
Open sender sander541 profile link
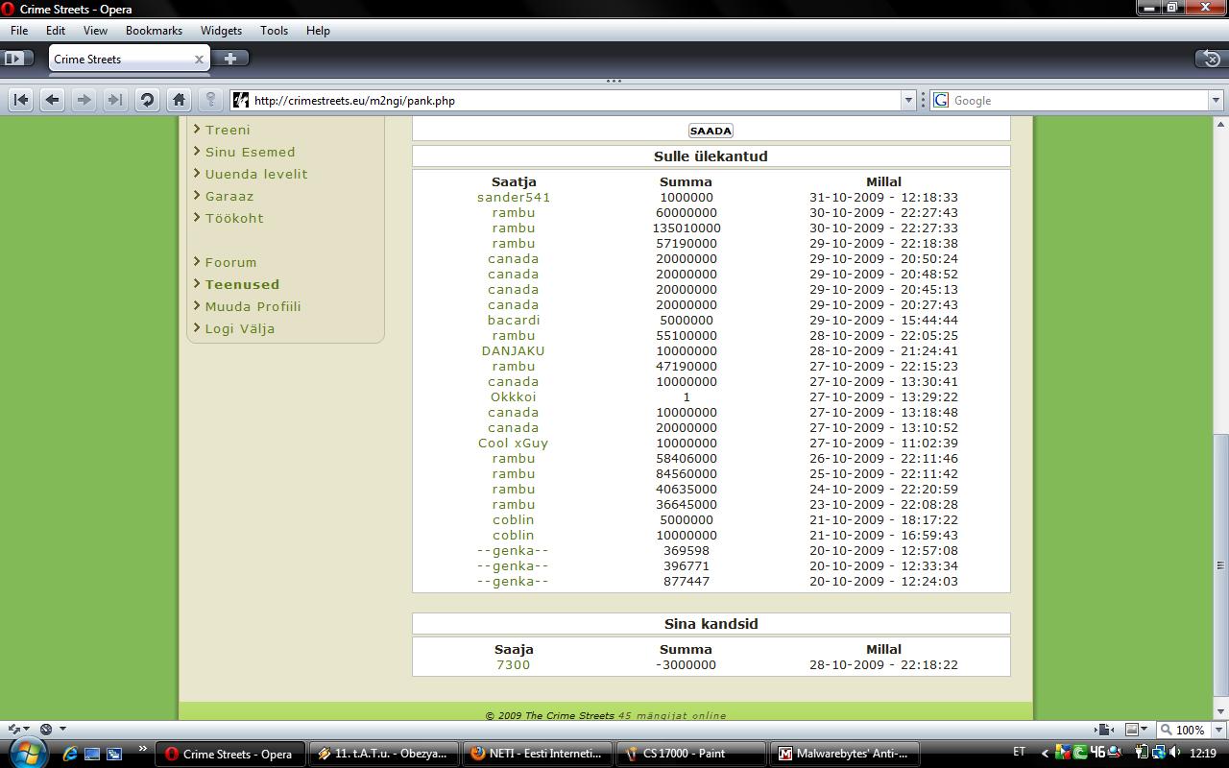point(514,197)
